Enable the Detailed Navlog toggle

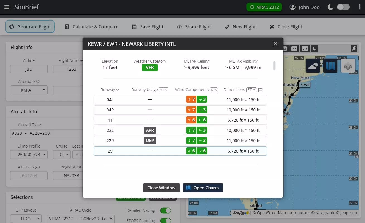point(166,211)
